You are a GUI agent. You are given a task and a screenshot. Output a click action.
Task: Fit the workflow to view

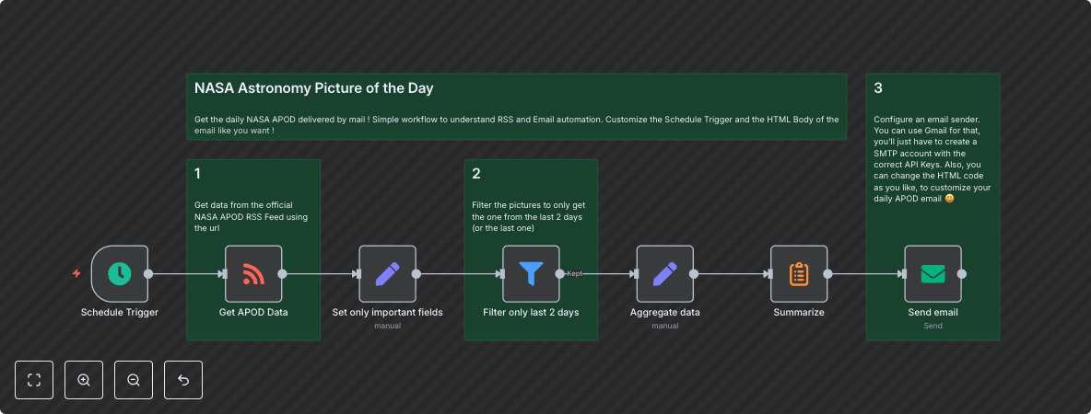(x=34, y=380)
